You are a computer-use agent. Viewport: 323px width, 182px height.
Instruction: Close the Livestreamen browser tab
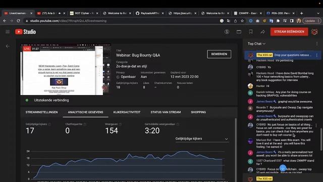point(31,13)
